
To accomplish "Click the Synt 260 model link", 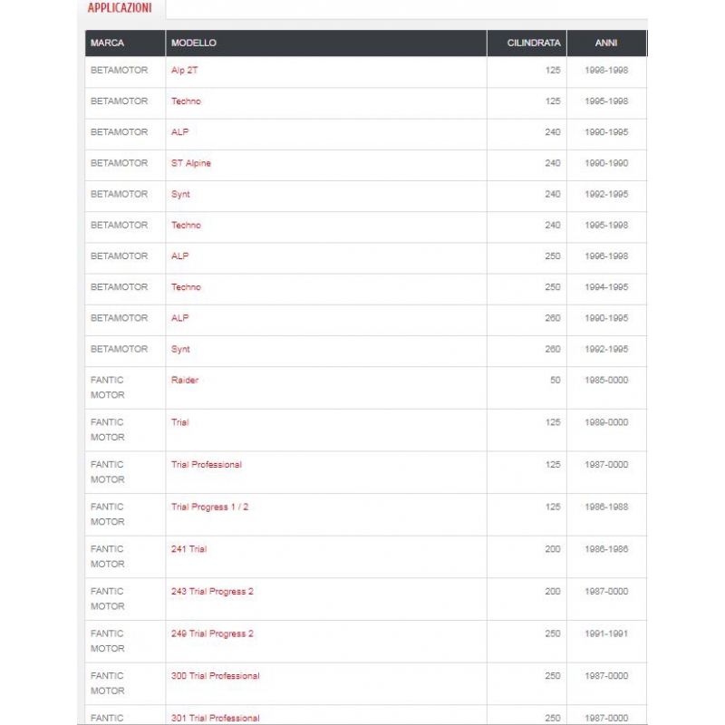I will coord(180,349).
